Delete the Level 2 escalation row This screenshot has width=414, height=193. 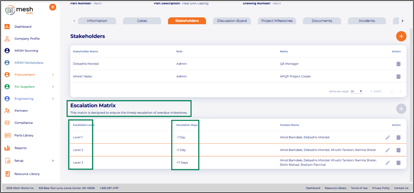[x=398, y=150]
